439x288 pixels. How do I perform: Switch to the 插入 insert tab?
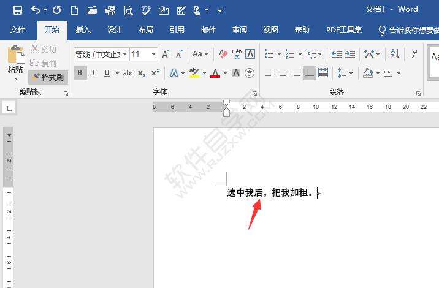[x=83, y=29]
